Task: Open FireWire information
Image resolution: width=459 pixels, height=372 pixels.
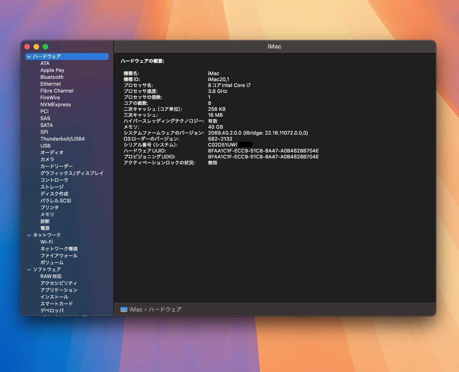Action: [x=50, y=98]
